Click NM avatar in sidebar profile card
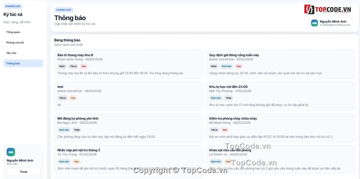 11,152
